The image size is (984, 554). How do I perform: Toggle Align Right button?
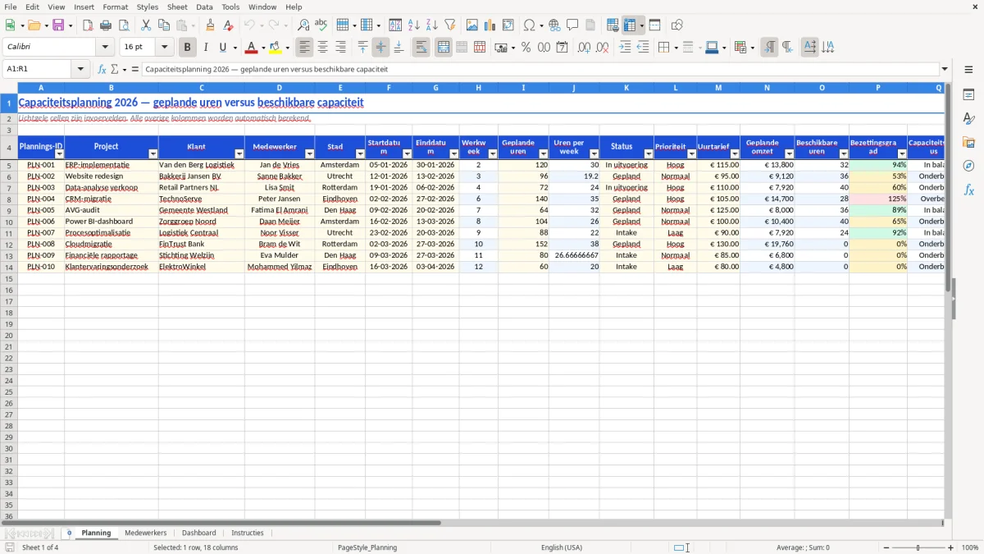tap(340, 48)
